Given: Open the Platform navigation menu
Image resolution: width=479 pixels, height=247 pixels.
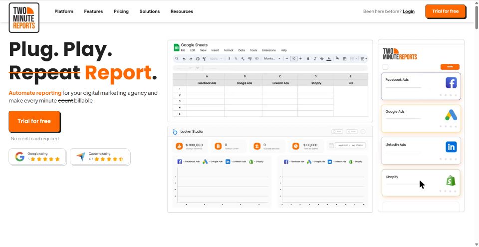Looking at the screenshot, I should point(64,11).
